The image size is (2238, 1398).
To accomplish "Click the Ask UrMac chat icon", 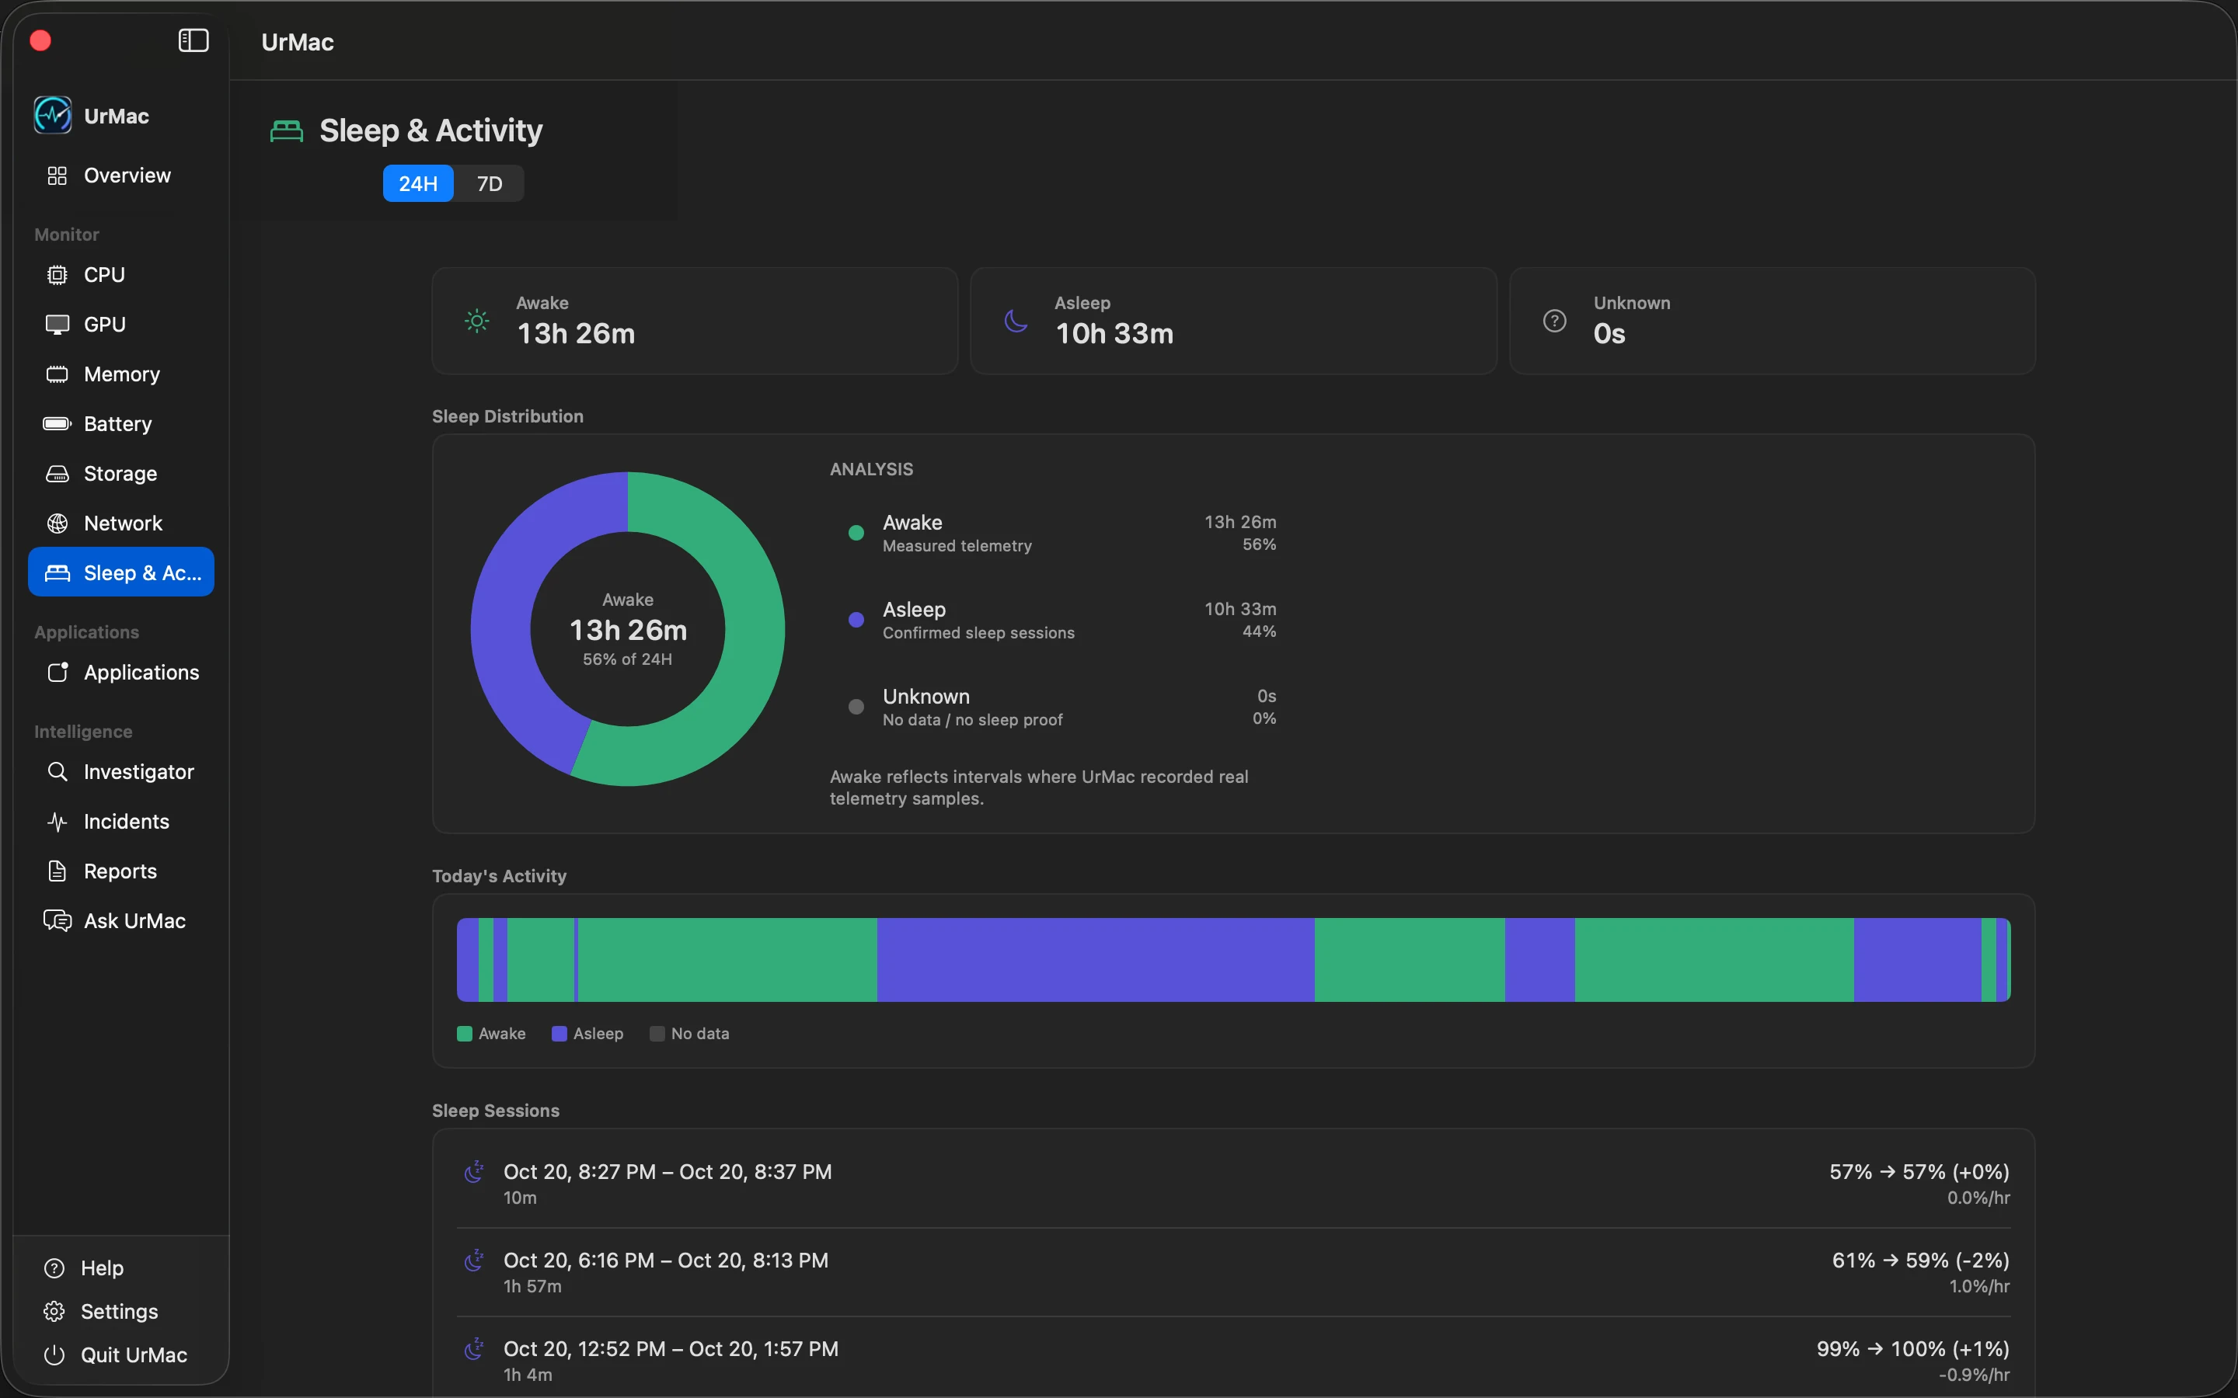I will 58,921.
